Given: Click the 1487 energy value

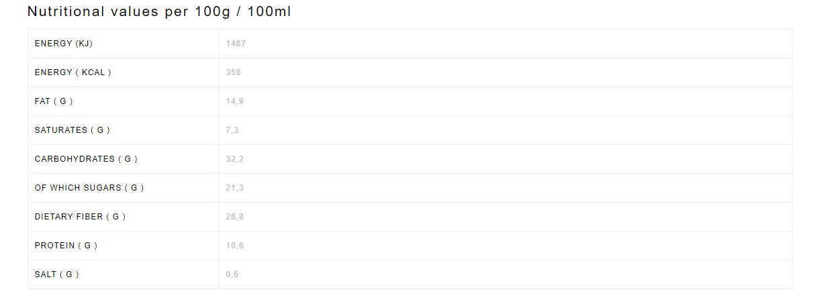Looking at the screenshot, I should pos(236,44).
